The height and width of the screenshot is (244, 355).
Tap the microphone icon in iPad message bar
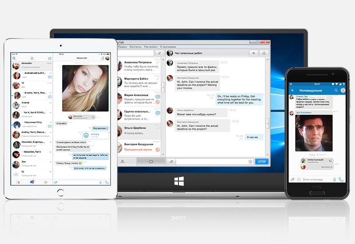tap(100, 182)
